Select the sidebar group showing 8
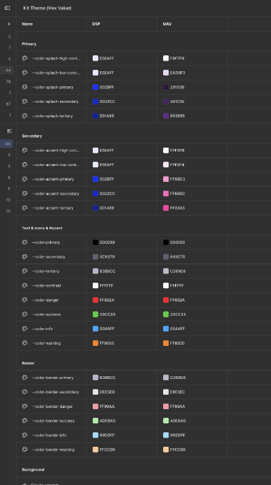 click(x=9, y=177)
